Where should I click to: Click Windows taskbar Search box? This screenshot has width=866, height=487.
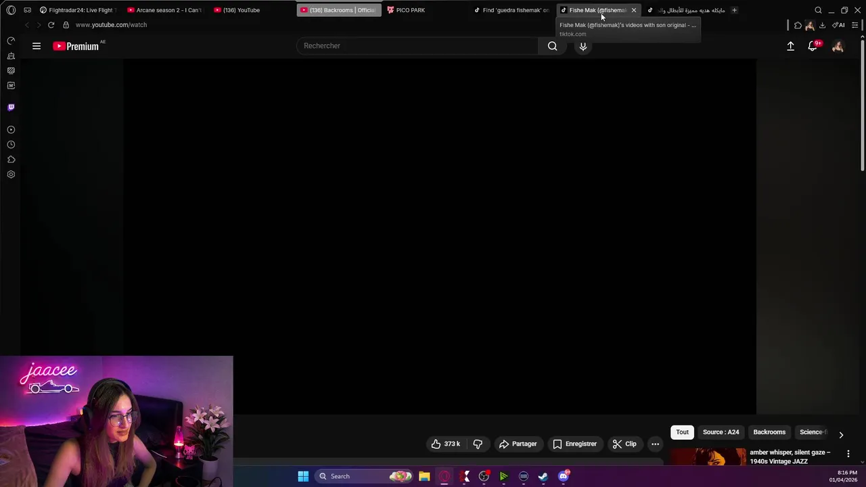click(x=365, y=476)
